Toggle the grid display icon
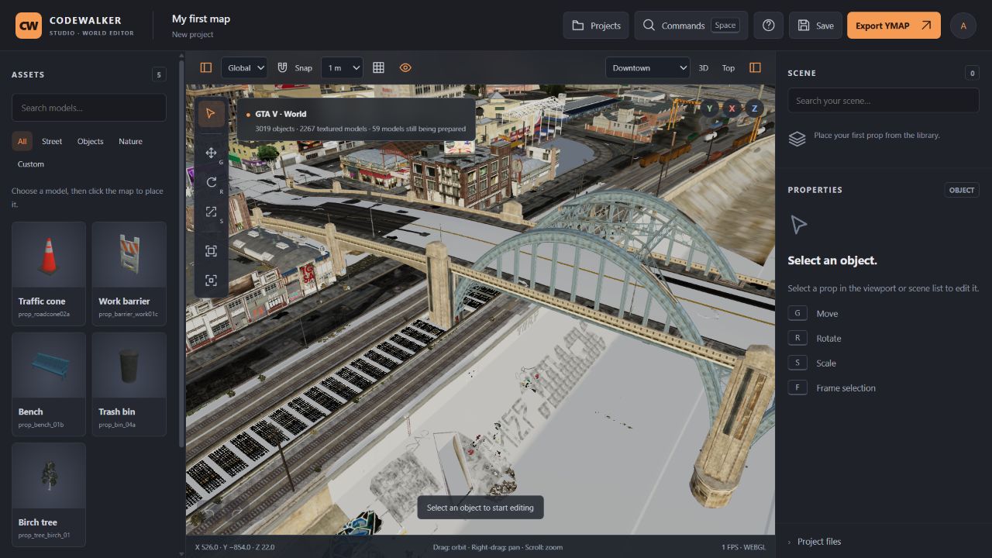This screenshot has width=992, height=558. (x=379, y=67)
